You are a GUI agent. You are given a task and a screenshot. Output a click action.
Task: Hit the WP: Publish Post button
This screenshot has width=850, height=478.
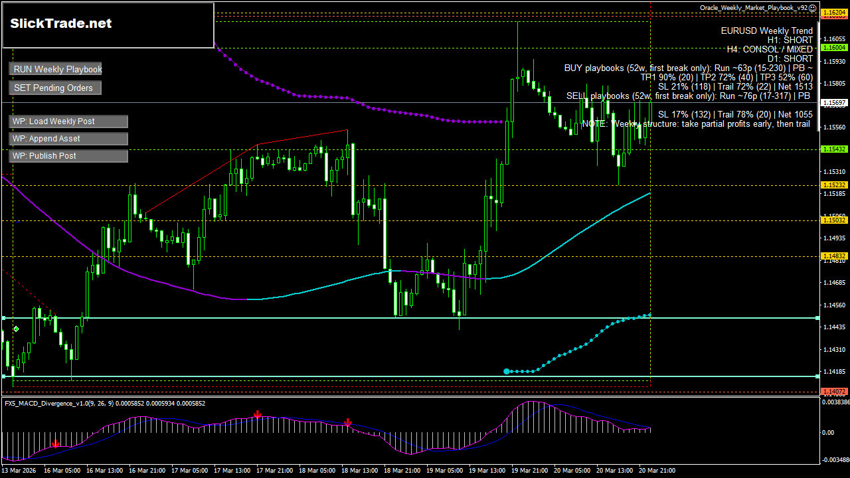point(68,156)
